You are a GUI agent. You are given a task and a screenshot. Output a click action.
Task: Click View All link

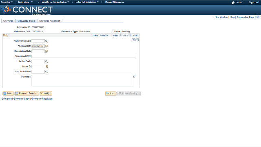104,36
